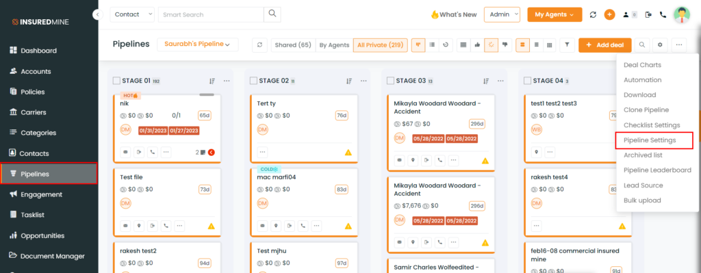Image resolution: width=701 pixels, height=273 pixels.
Task: Open the Saurabh's Pipeline selector dropdown
Action: pos(198,44)
